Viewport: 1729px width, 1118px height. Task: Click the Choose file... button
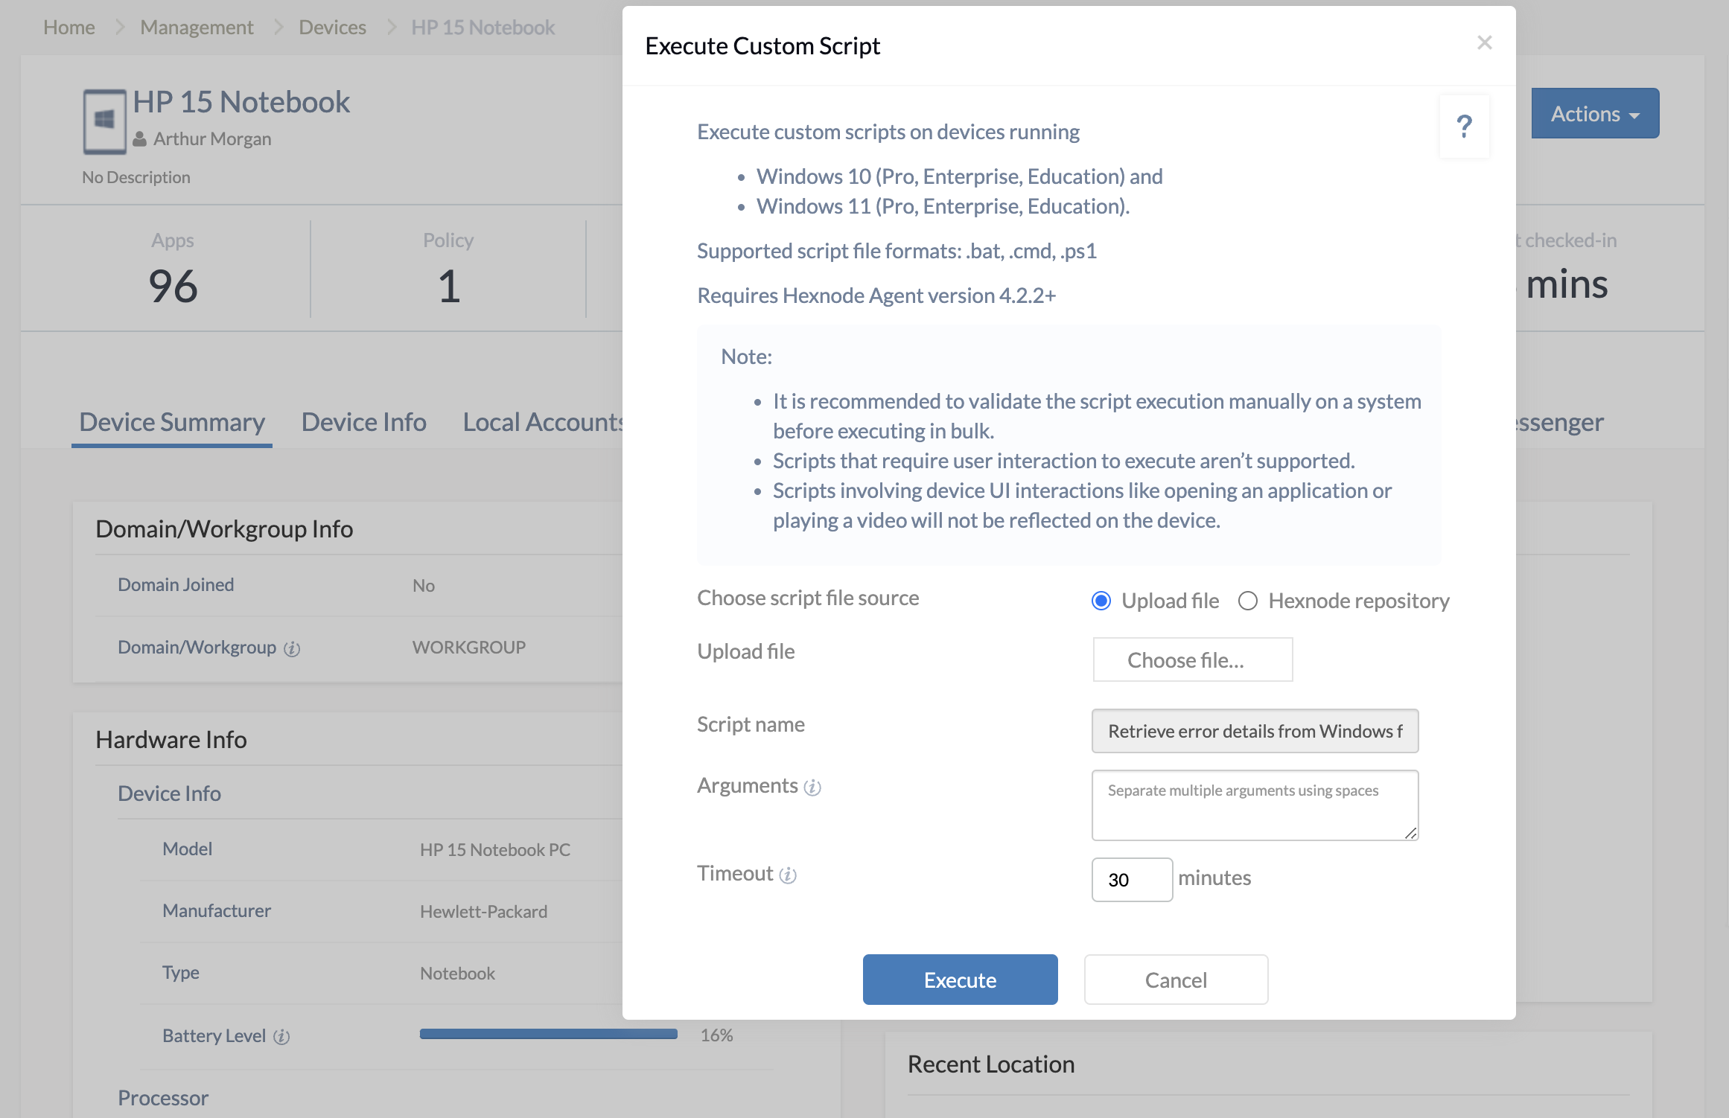pos(1192,659)
